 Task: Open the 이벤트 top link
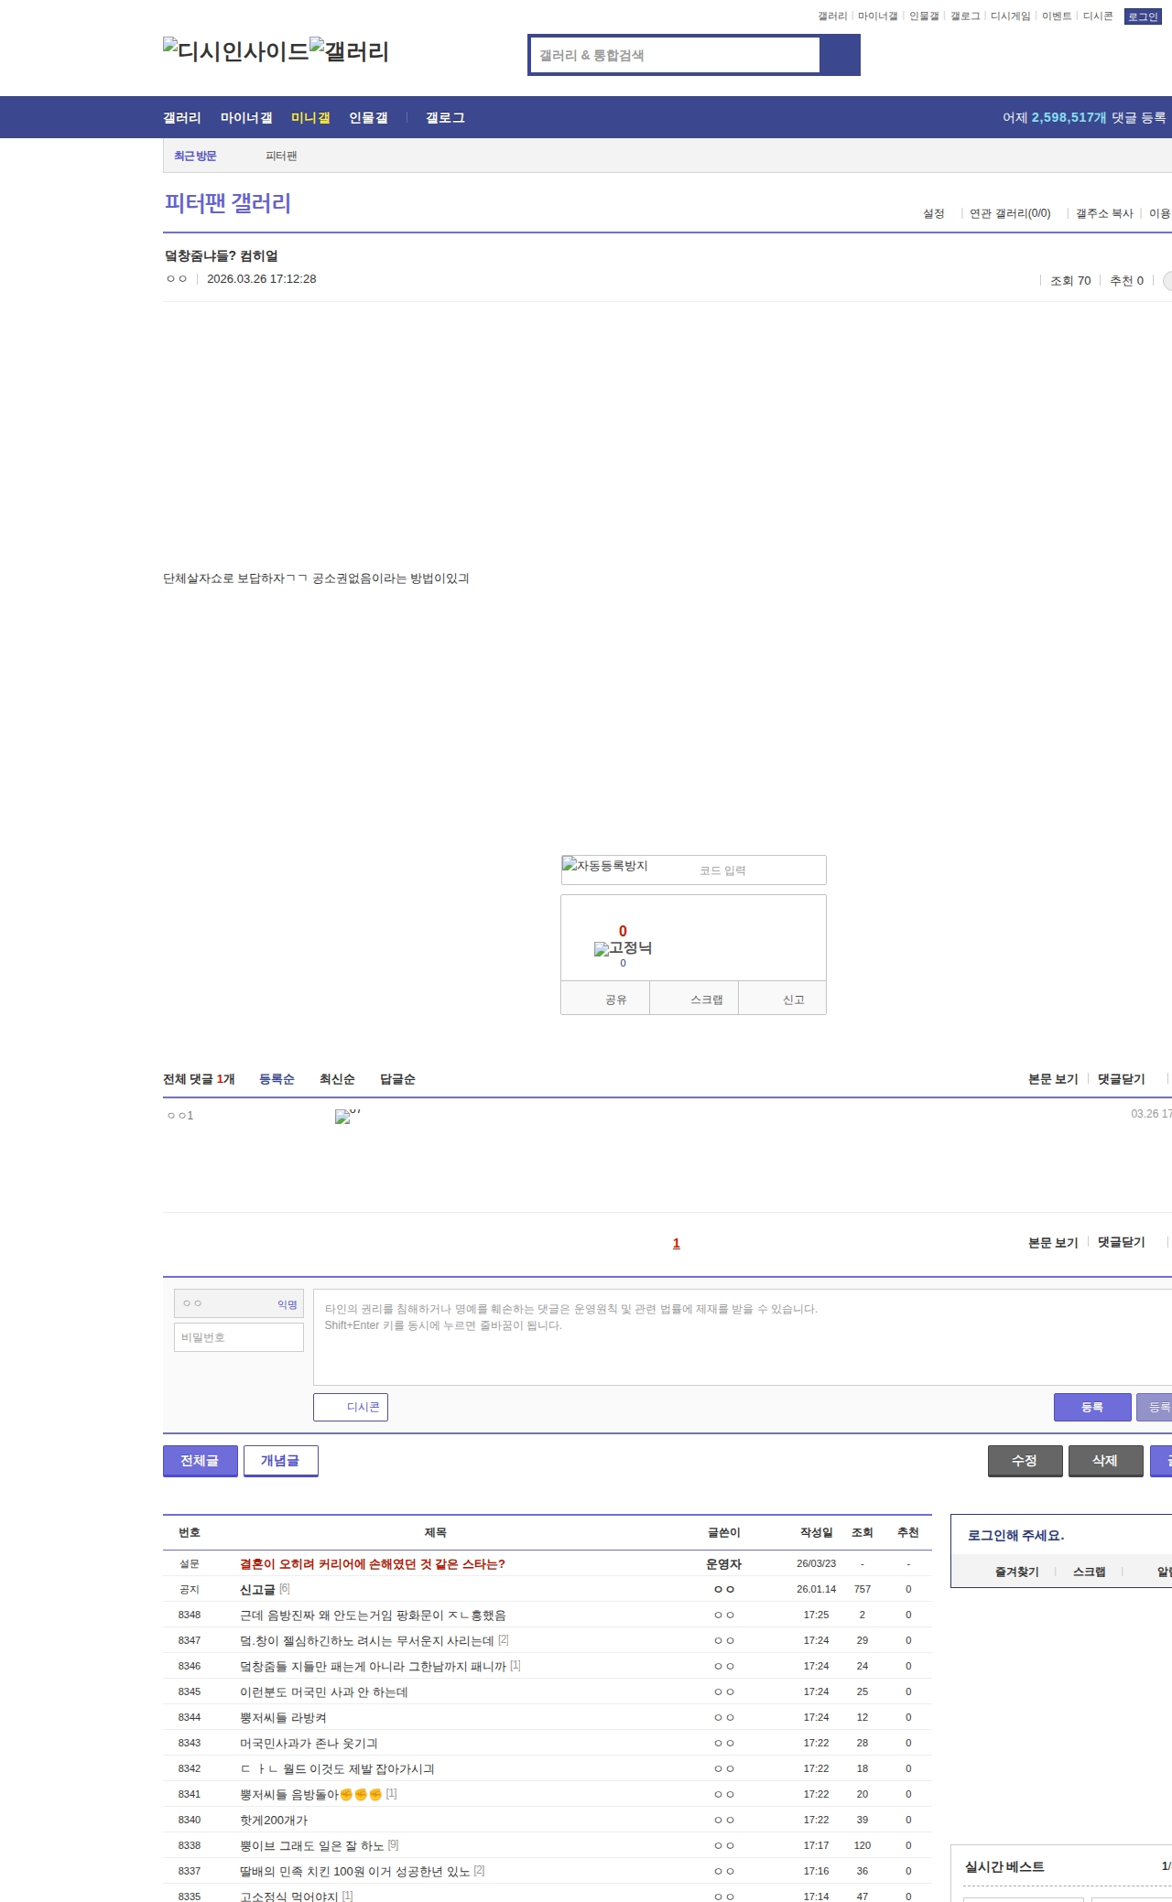click(x=1057, y=16)
